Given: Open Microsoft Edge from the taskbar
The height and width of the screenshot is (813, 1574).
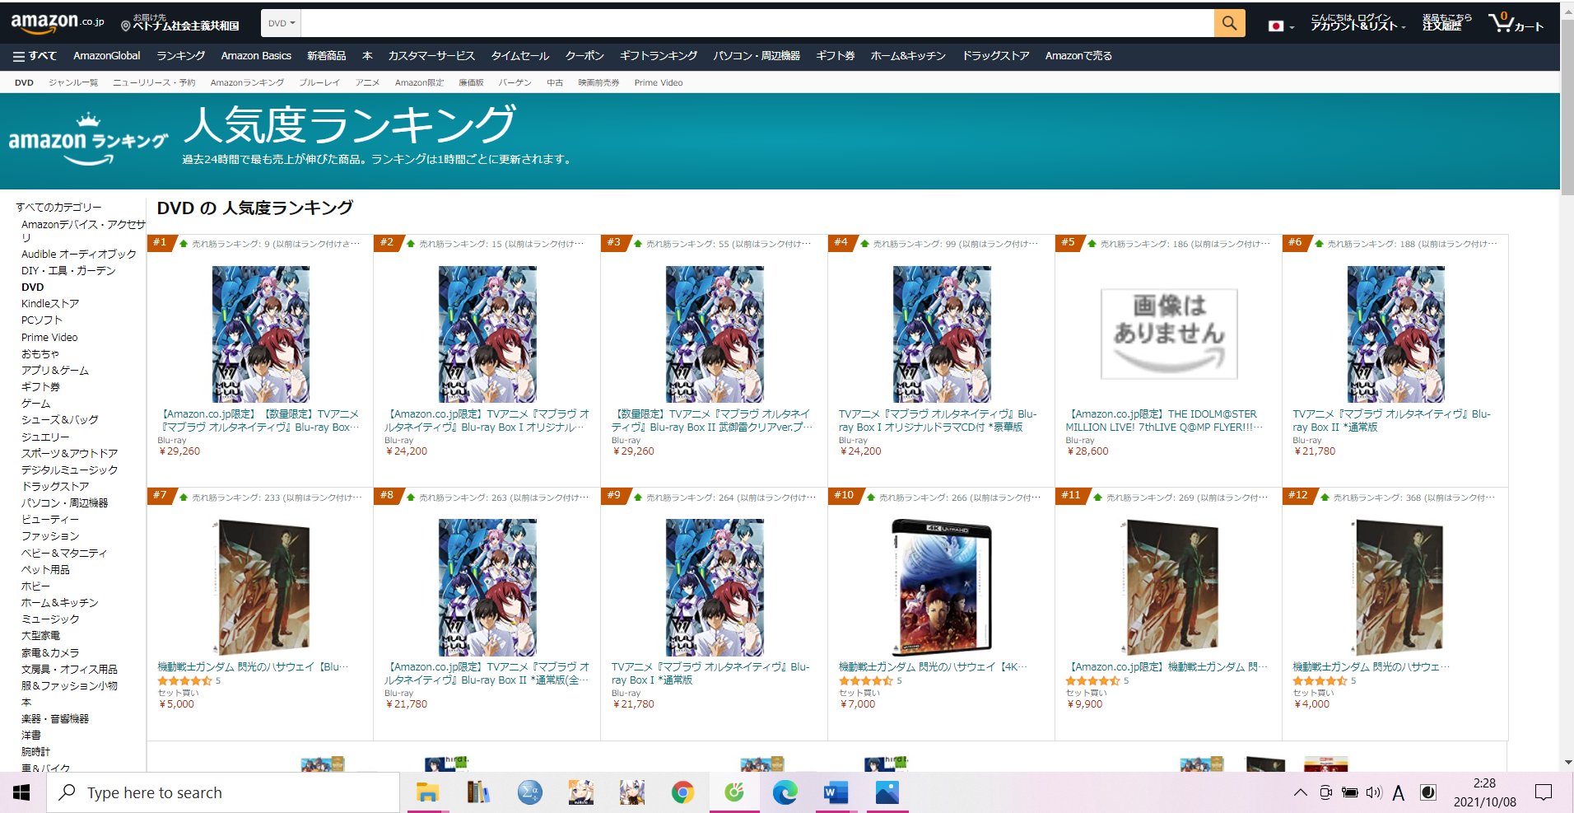Looking at the screenshot, I should click(x=785, y=792).
